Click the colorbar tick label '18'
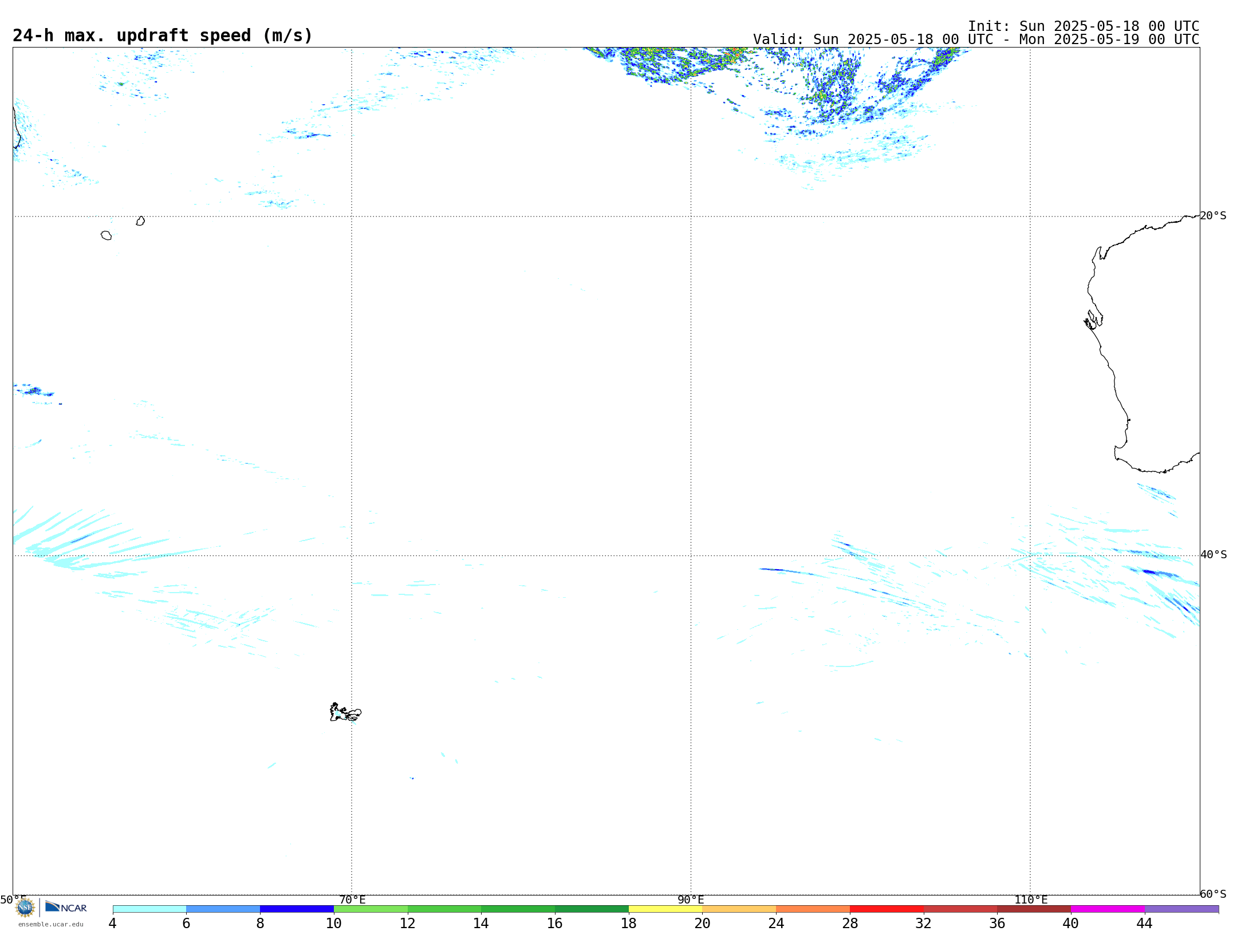Viewport: 1237px width, 931px height. (x=629, y=924)
